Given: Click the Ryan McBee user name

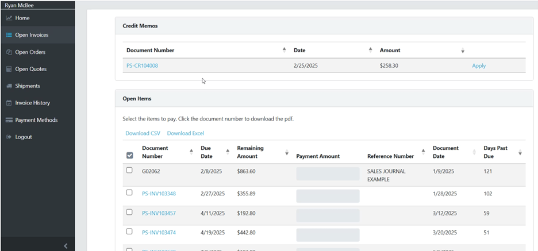Looking at the screenshot, I should [x=19, y=6].
